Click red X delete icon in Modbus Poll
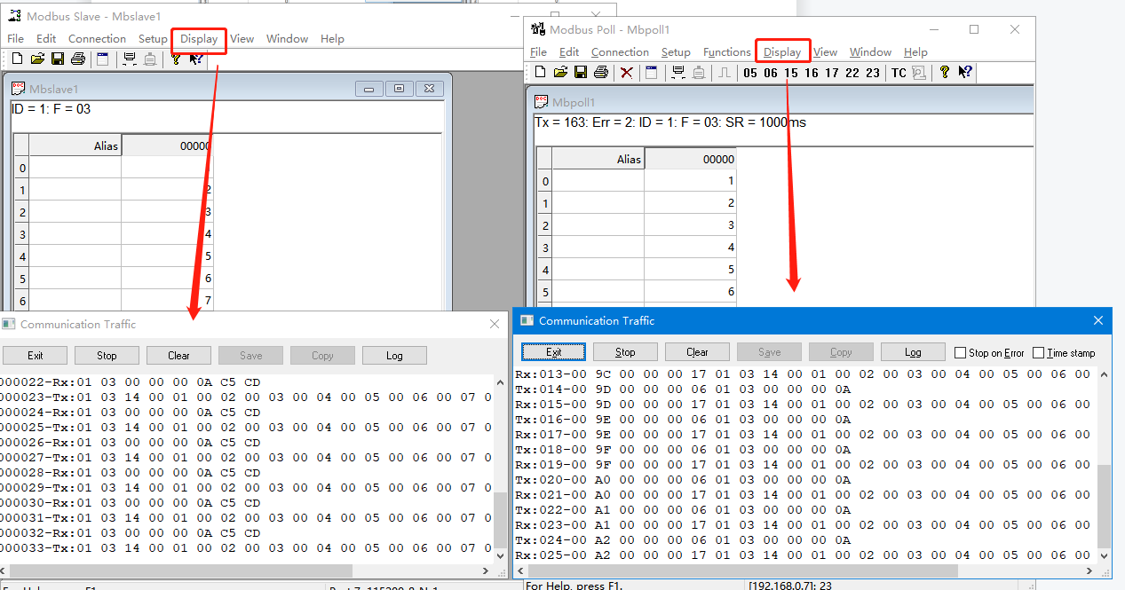Screen dimensions: 1125x590 627,73
